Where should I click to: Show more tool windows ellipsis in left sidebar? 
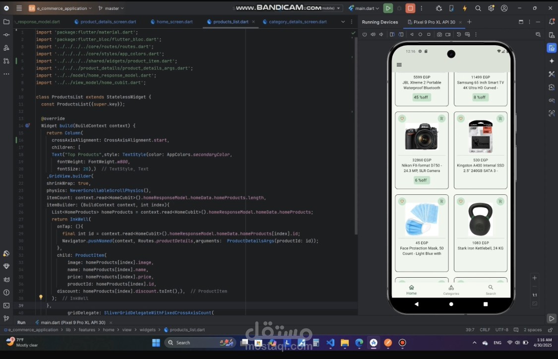(x=6, y=74)
